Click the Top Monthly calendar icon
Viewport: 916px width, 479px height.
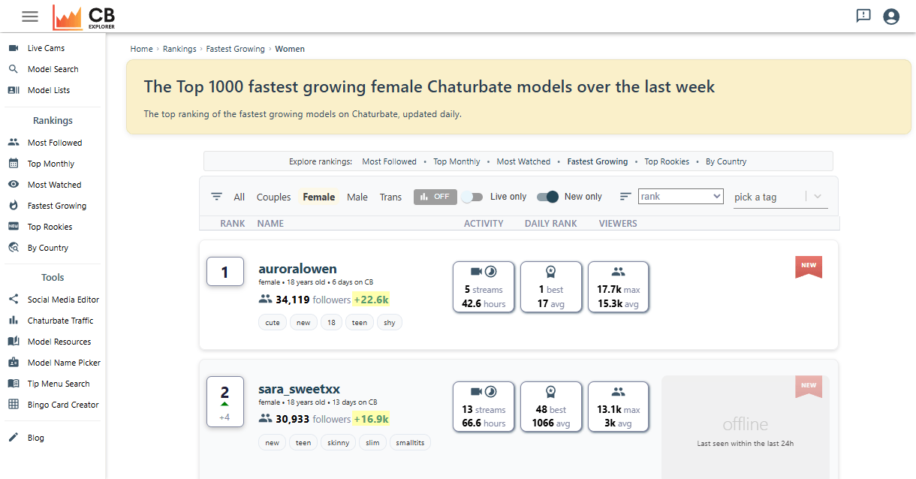[x=13, y=164]
